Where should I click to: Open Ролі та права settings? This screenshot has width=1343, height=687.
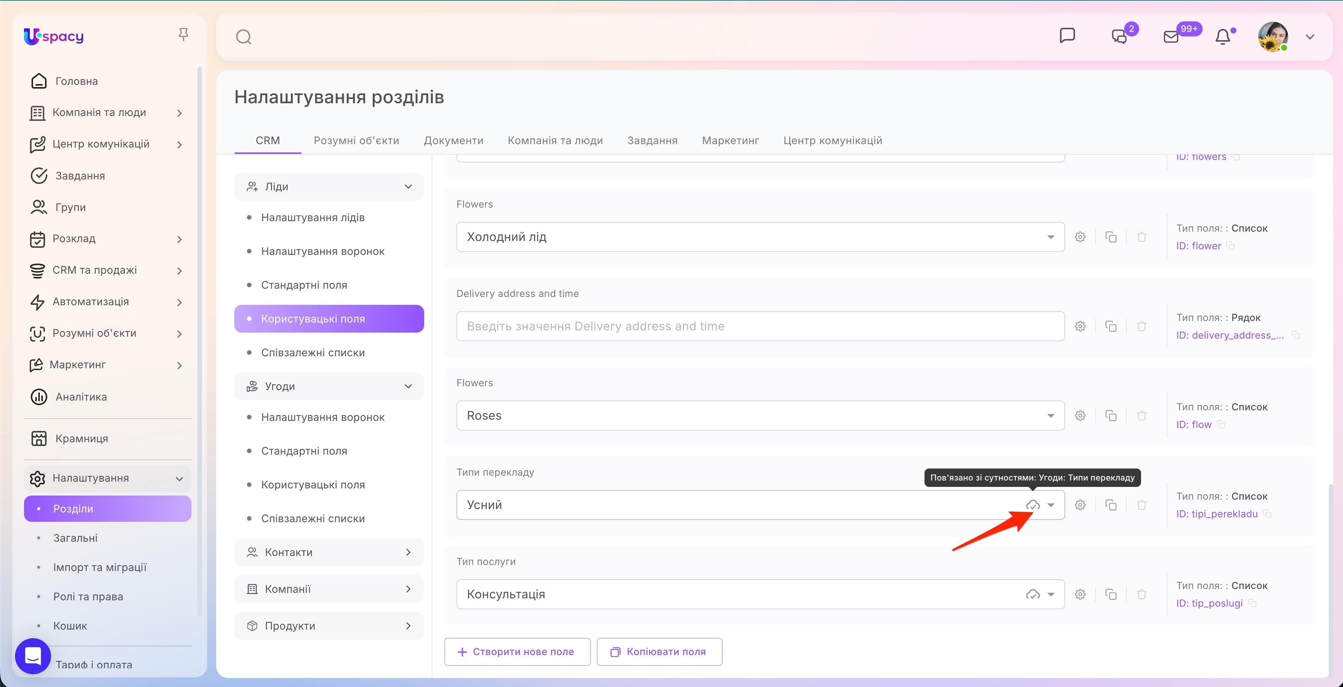pyautogui.click(x=88, y=596)
